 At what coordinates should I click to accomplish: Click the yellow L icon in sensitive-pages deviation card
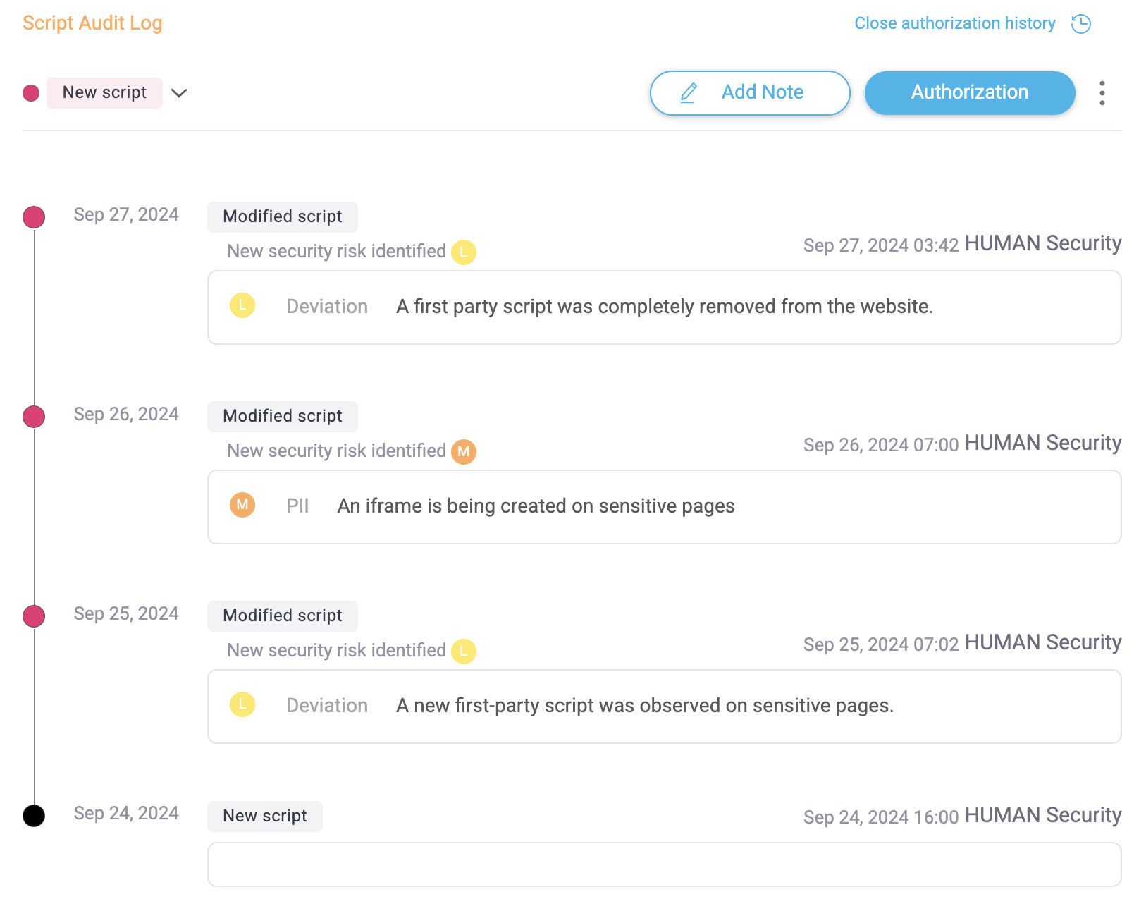point(242,704)
